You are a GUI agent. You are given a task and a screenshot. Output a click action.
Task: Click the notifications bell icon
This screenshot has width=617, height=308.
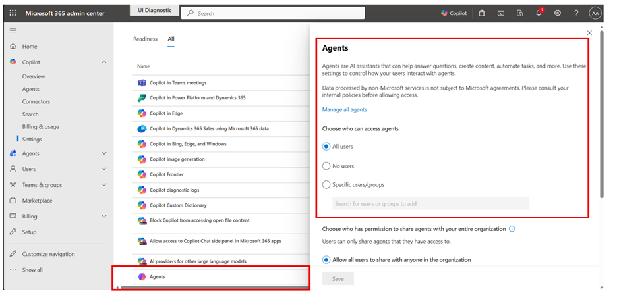(x=539, y=13)
